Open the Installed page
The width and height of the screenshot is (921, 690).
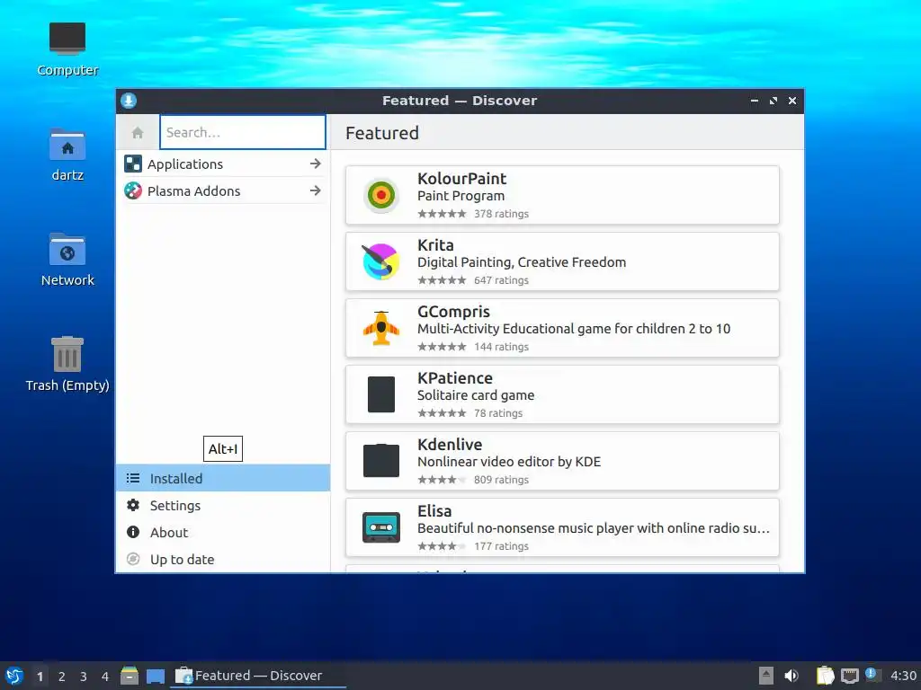223,478
